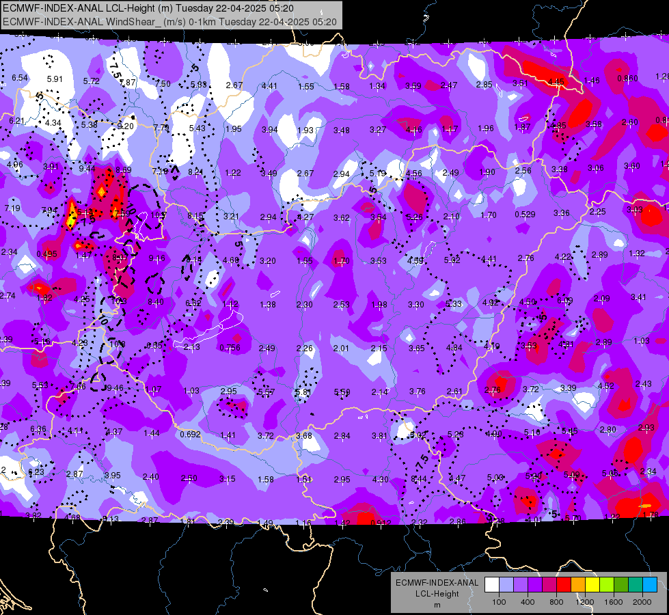Click the map value 9.44
This screenshot has width=669, height=615.
point(87,169)
